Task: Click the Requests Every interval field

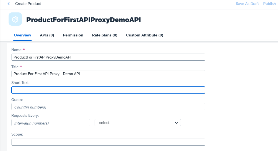Action: point(51,123)
